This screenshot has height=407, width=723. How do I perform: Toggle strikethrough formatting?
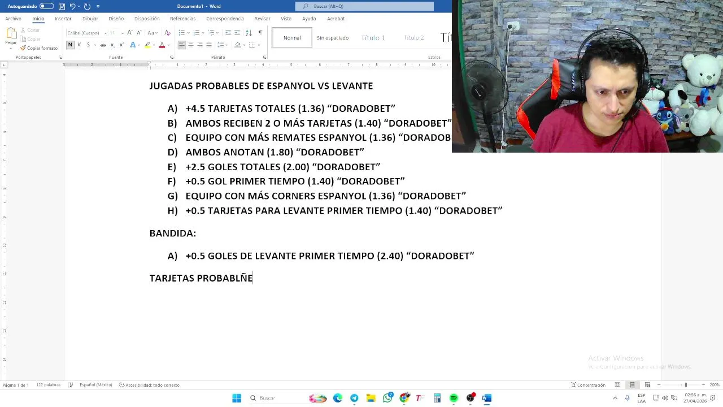pos(103,45)
